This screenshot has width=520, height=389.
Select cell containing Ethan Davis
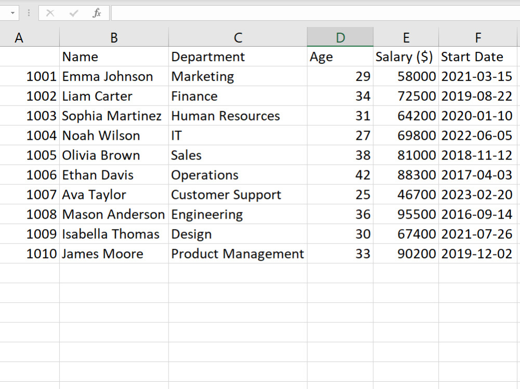[114, 175]
